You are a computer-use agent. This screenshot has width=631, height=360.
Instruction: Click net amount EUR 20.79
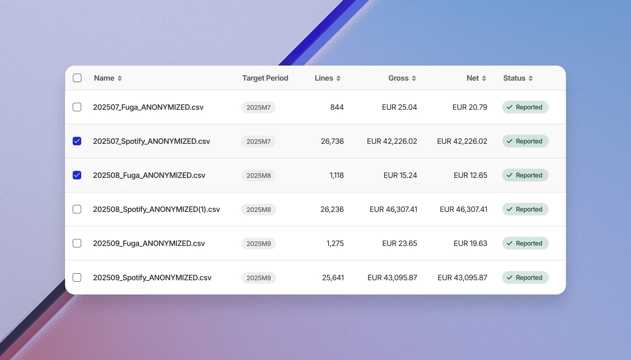pyautogui.click(x=470, y=107)
